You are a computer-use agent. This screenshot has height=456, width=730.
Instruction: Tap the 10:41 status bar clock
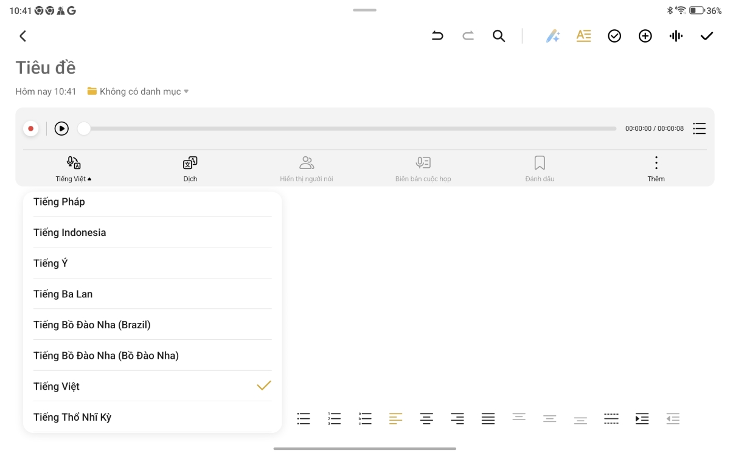20,11
